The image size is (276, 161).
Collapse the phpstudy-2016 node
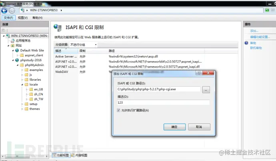point(13,60)
